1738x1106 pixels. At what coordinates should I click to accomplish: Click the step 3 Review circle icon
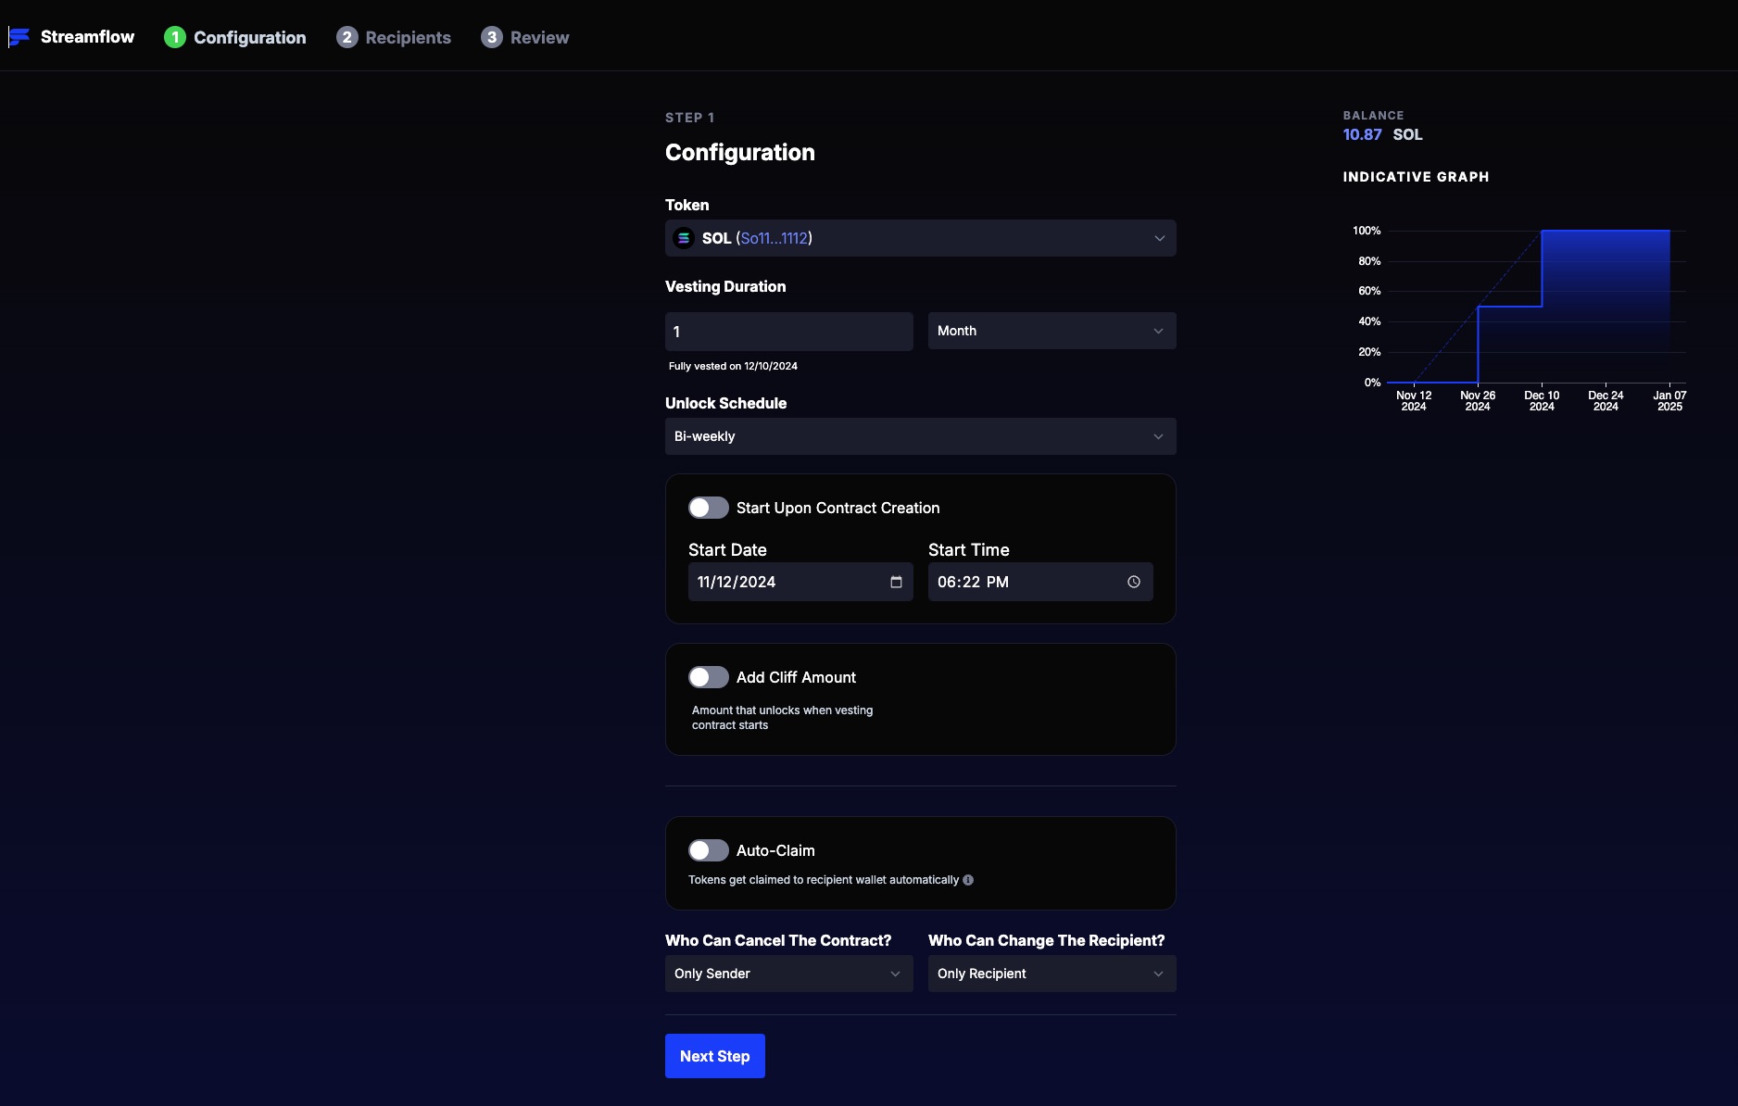pos(494,37)
